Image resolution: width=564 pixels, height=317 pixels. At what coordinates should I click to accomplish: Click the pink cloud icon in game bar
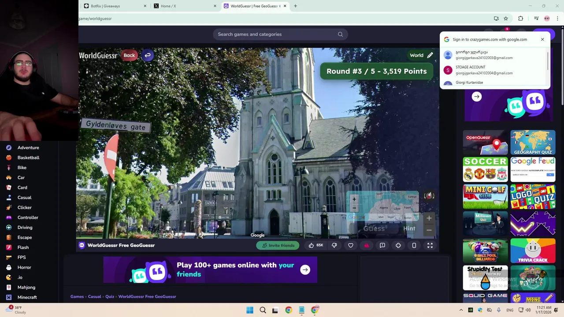[366, 245]
